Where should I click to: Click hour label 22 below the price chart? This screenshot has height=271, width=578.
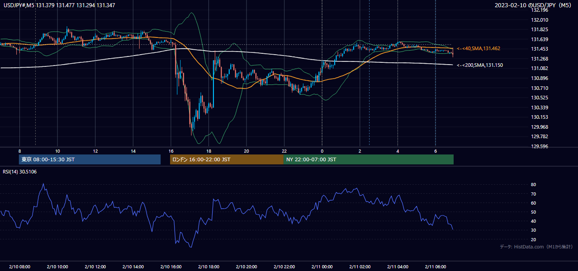284,151
